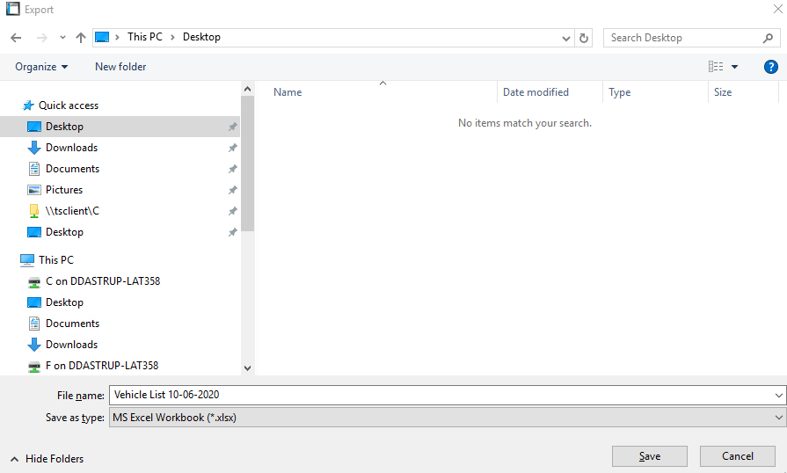Click the Back navigation arrow
The image size is (787, 473).
click(16, 38)
